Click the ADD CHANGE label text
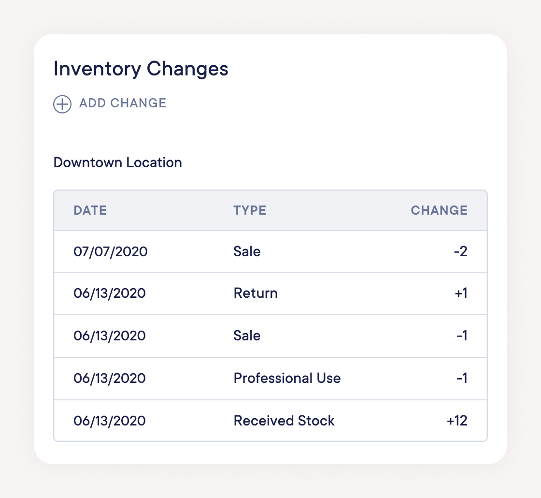This screenshot has height=498, width=541. (122, 103)
